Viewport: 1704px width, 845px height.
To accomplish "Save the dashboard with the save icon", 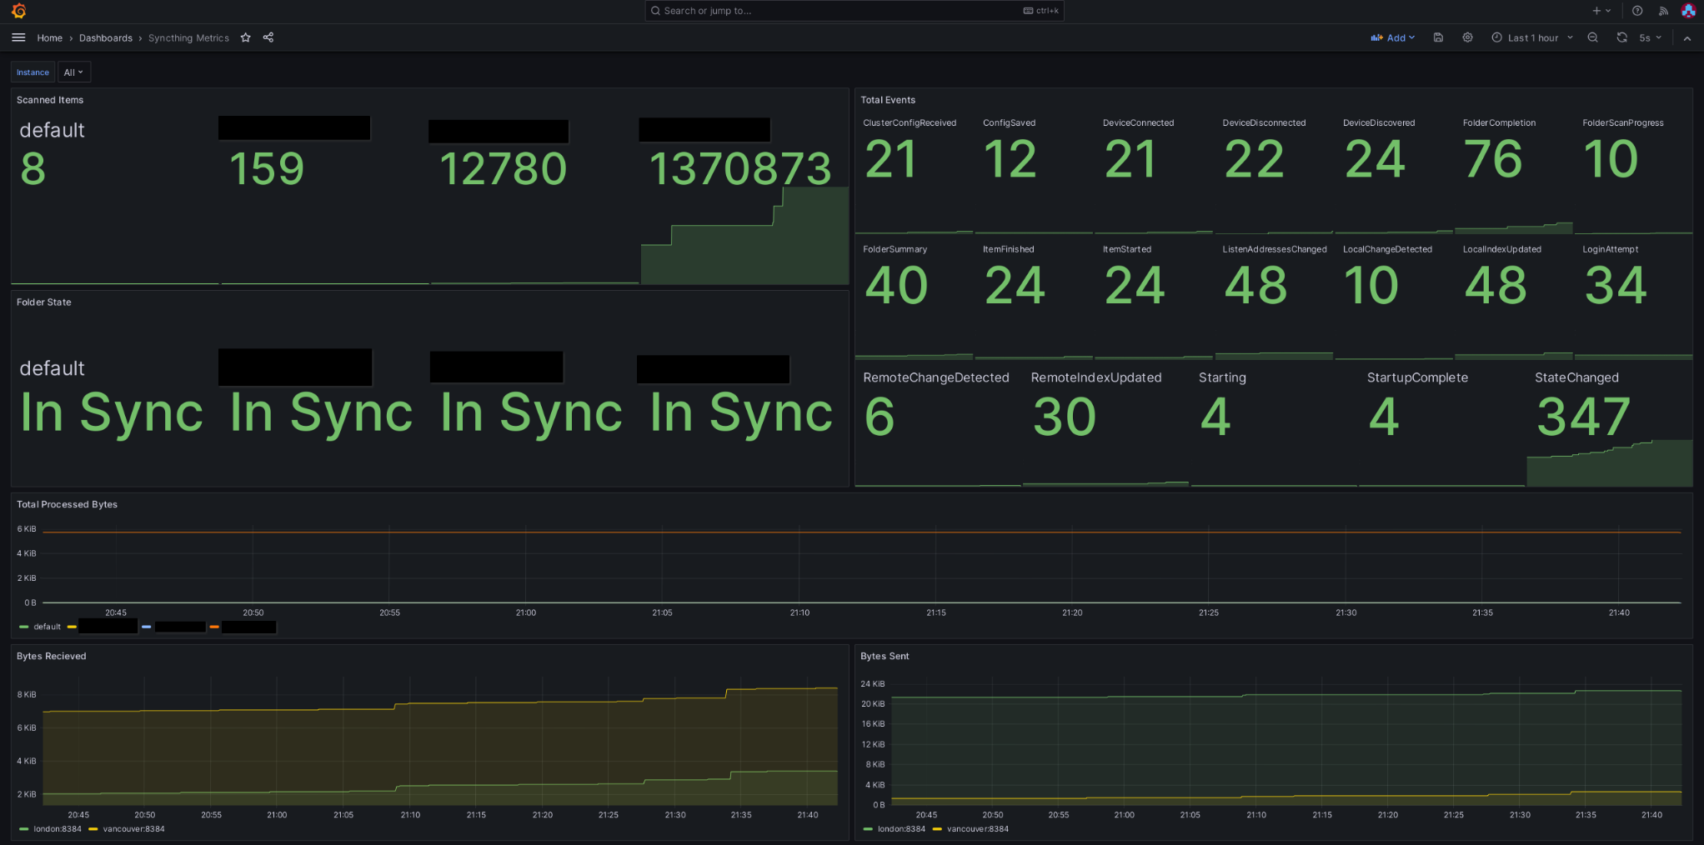I will [1438, 37].
